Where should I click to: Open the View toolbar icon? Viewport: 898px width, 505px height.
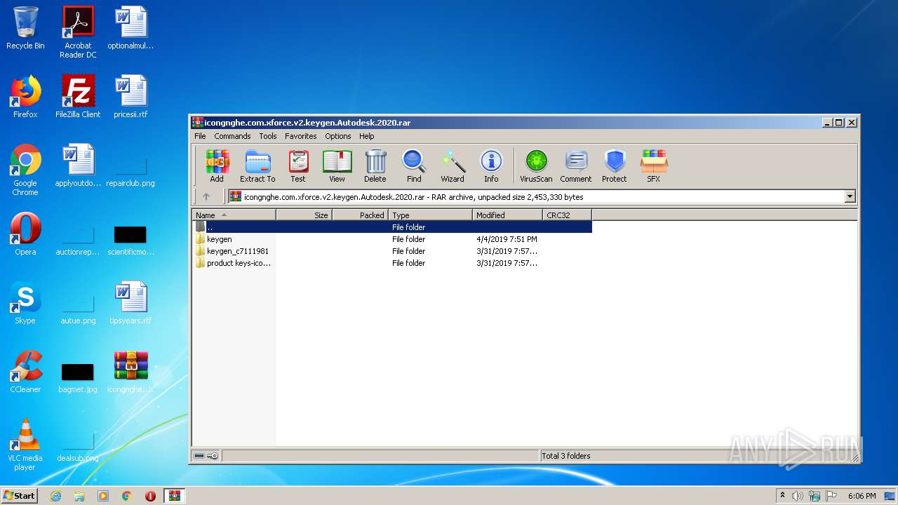337,166
